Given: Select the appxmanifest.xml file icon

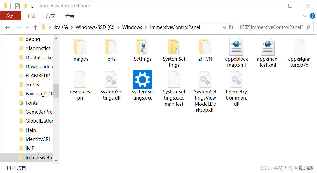Looking at the screenshot, I should [268, 47].
